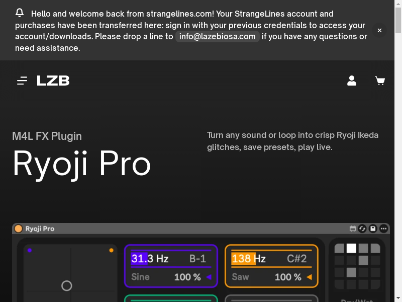Click the LZB logo
This screenshot has height=302, width=402.
(x=53, y=81)
